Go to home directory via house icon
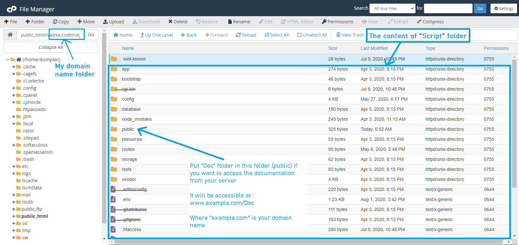Image resolution: width=519 pixels, height=245 pixels. pos(10,35)
